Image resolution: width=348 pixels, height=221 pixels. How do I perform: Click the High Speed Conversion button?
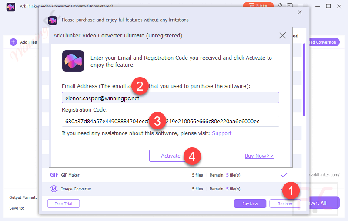tap(324, 42)
